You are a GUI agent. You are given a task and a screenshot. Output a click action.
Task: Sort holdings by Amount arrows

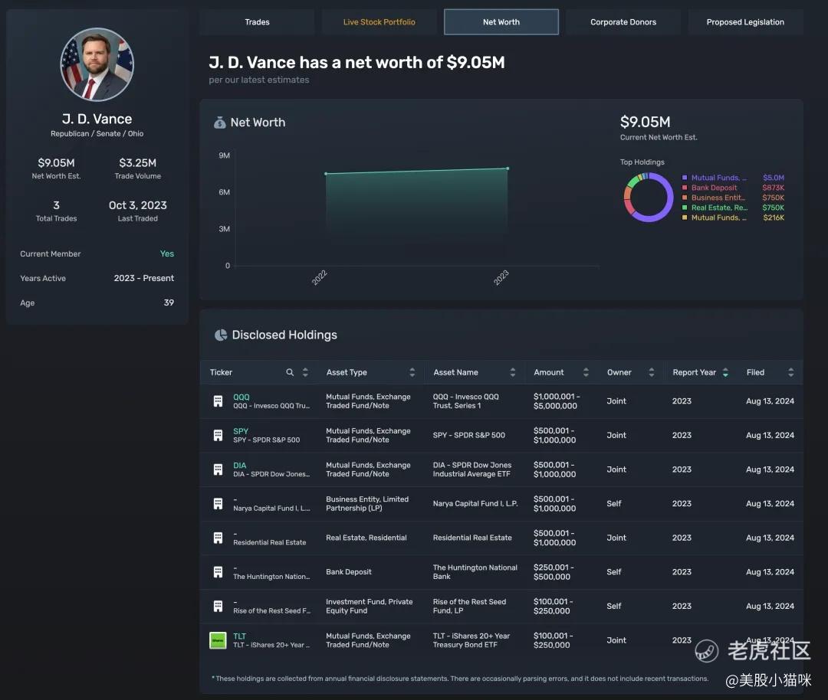pos(586,372)
